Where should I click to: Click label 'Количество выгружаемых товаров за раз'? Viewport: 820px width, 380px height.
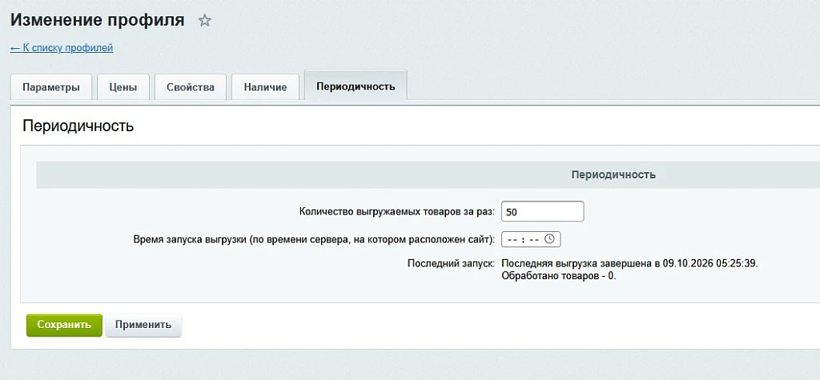click(397, 212)
